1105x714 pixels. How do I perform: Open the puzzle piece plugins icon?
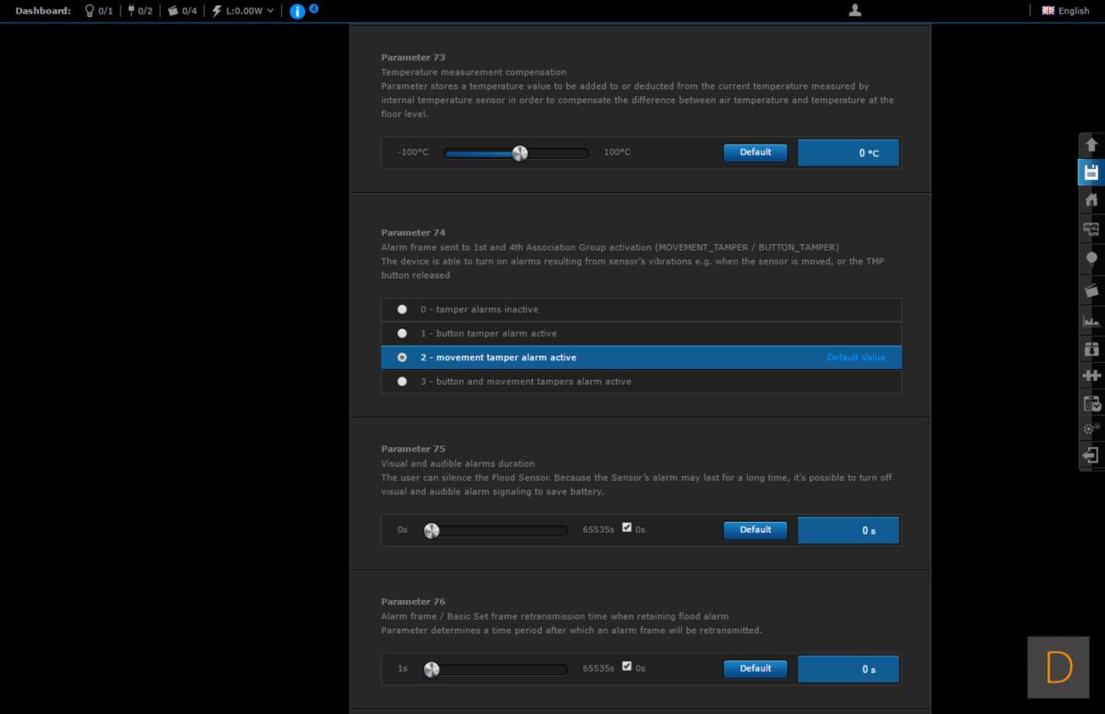[1091, 375]
